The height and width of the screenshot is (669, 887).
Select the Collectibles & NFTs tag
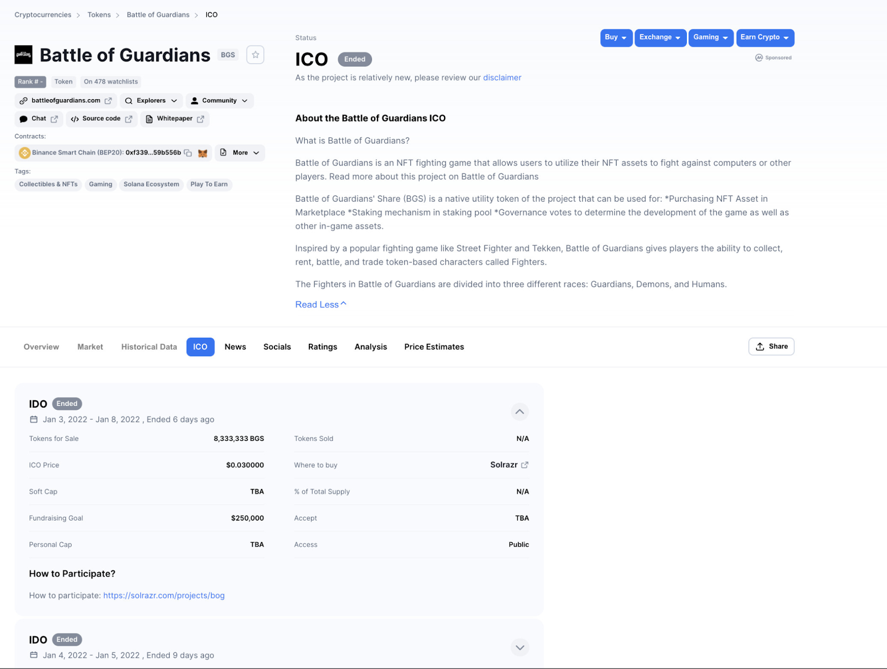(x=48, y=184)
